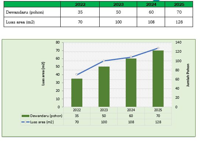
Task: Click the blue line marker above the 2024 bar
Action: tap(131, 57)
